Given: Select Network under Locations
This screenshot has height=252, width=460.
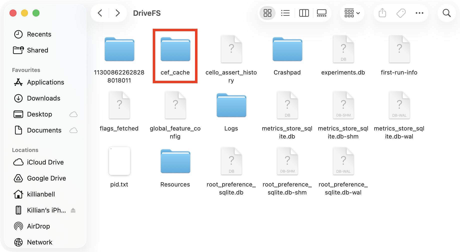Looking at the screenshot, I should [x=39, y=242].
